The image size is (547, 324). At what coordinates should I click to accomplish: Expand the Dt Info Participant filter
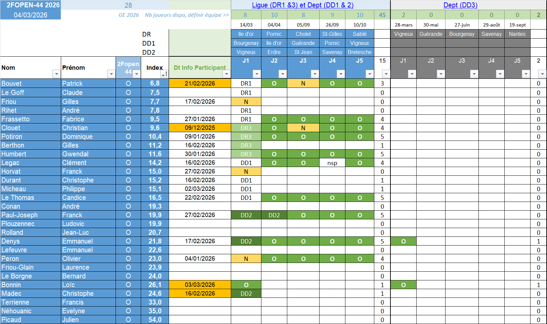coord(226,74)
